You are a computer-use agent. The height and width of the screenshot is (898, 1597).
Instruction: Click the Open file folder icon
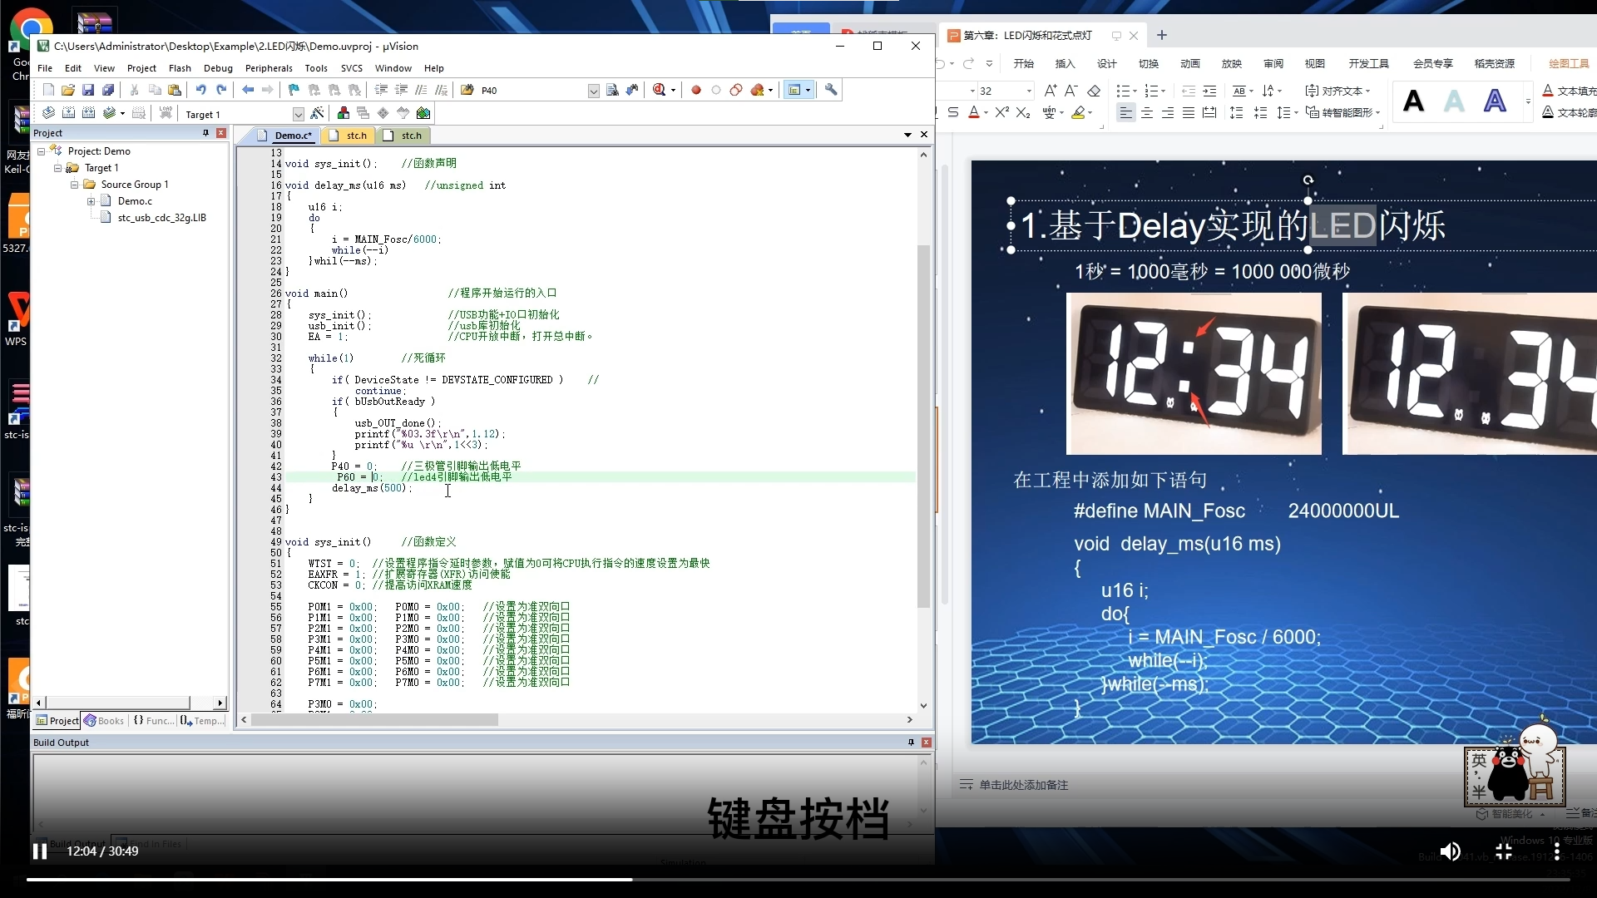68,90
